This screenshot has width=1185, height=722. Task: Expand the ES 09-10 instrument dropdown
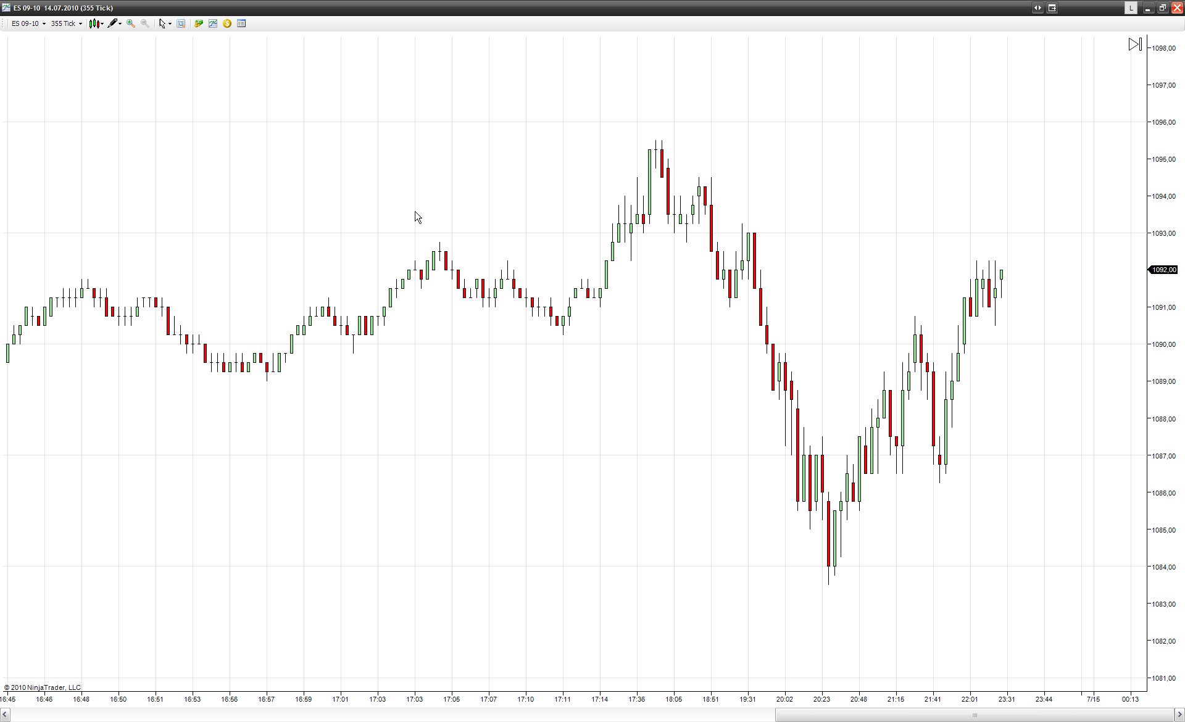(44, 24)
